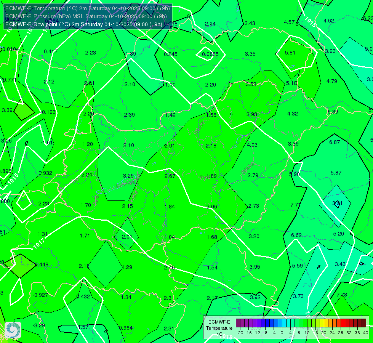Click the dew point value 3.35
Viewport: 373px width, 343px height.
tap(250, 54)
